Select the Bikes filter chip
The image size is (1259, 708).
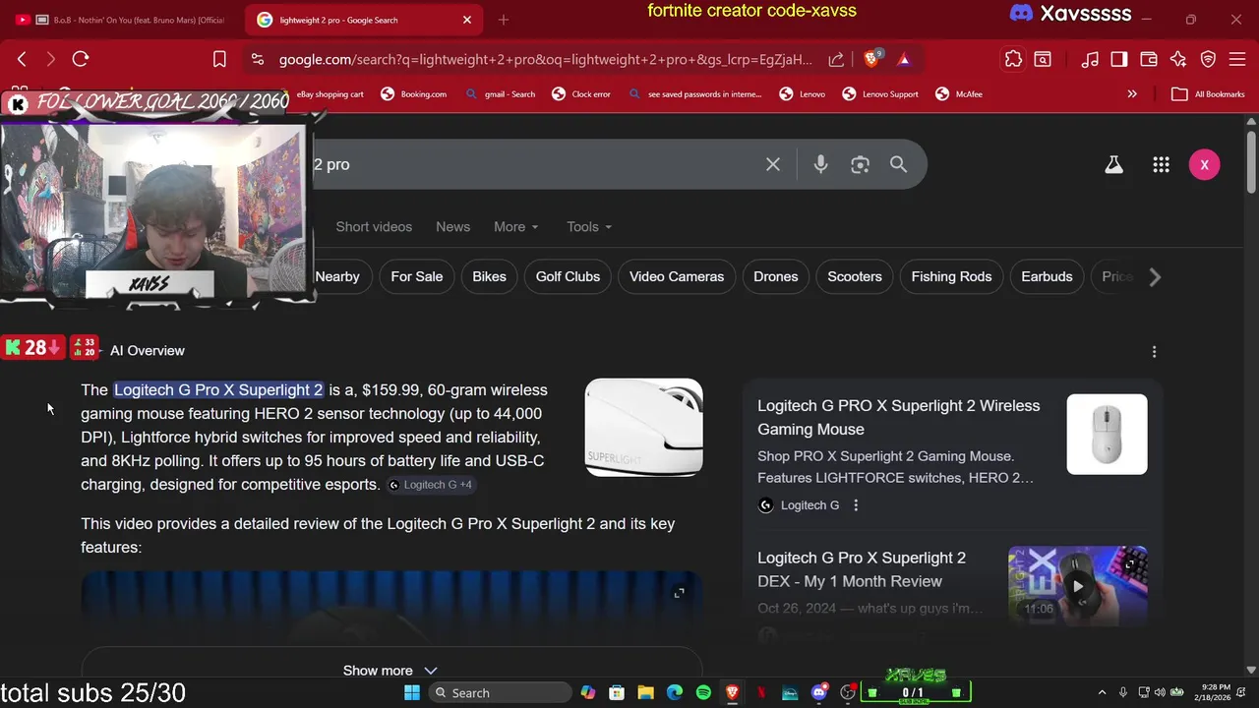489,276
